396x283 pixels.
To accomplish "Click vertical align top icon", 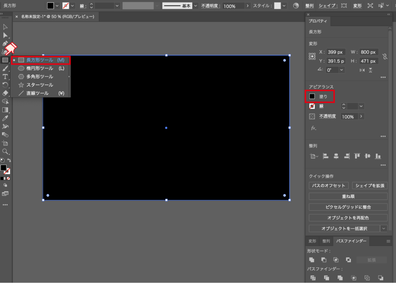I will (x=357, y=156).
